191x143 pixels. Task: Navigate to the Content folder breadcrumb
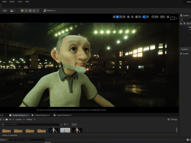(x=18, y=120)
